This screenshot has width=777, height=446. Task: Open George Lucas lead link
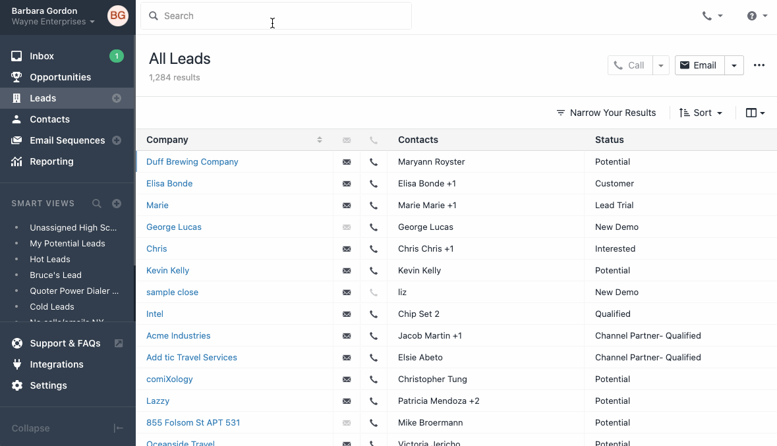pyautogui.click(x=174, y=227)
